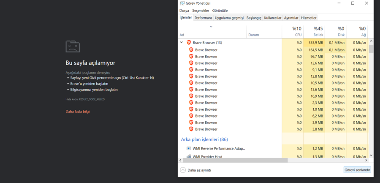380x183 pixels.
Task: Collapse the Brave Browser (13) process group
Action: coord(181,42)
